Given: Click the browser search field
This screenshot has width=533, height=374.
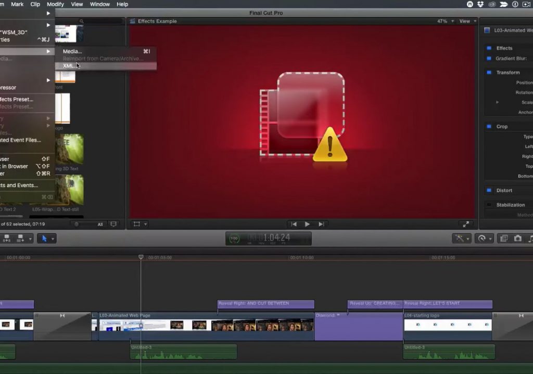Looking at the screenshot, I should (x=100, y=21).
